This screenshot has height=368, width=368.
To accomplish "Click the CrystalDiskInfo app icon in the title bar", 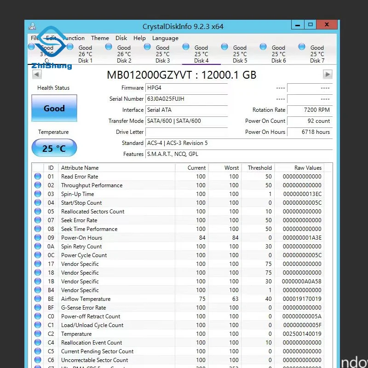I will 32,26.
